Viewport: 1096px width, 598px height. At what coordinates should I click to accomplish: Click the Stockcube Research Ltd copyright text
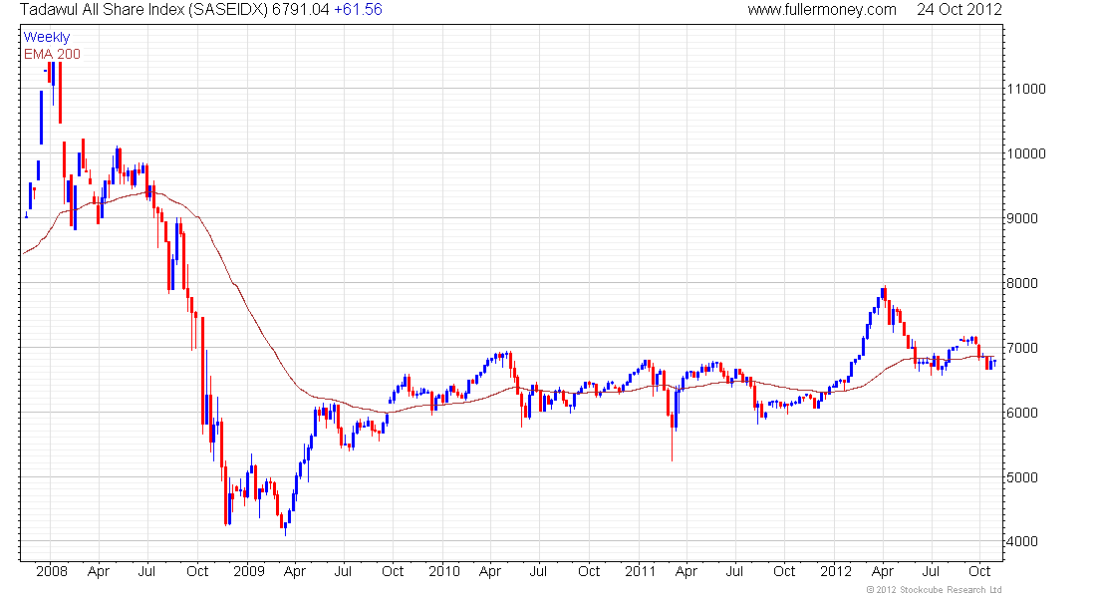pos(934,590)
